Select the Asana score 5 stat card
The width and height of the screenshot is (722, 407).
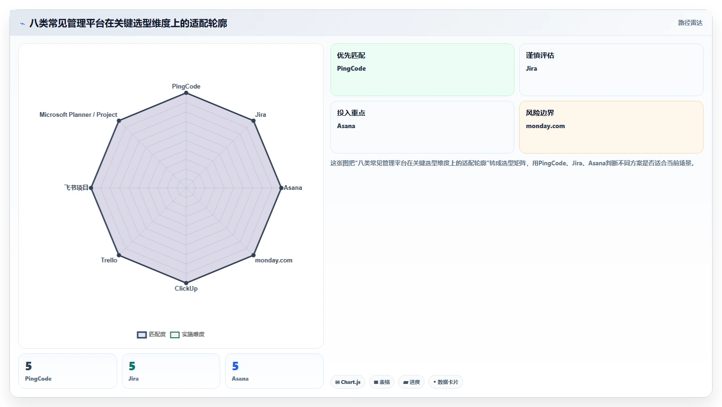pos(274,371)
